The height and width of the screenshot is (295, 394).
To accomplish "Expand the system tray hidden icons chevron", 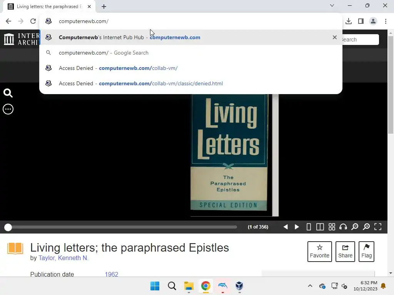I will pyautogui.click(x=310, y=286).
